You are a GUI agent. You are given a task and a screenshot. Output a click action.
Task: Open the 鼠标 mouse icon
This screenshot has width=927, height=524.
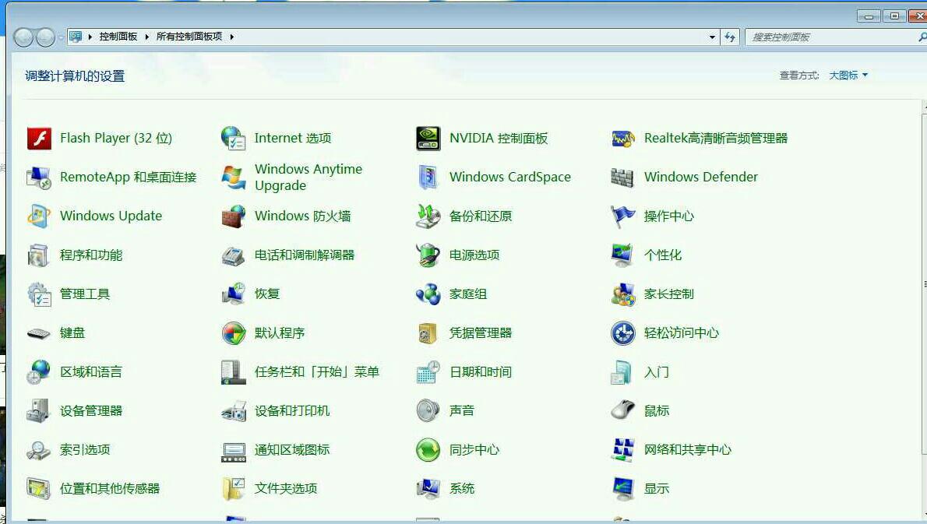[x=623, y=411]
